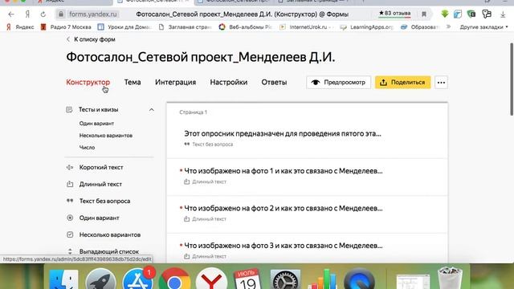Open the chat bubbles extension icon
Viewport: 514px width, 289px height.
point(487,14)
